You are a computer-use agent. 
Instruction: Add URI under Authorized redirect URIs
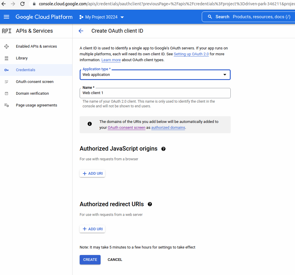tap(92, 229)
